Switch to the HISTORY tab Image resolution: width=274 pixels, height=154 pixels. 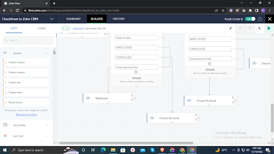point(118,19)
